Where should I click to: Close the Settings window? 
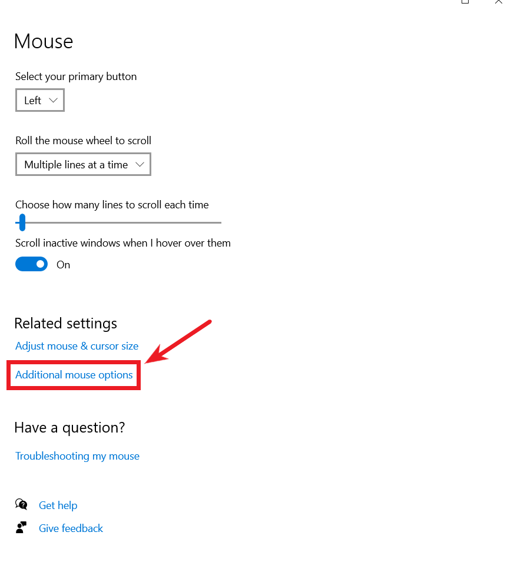[x=498, y=3]
